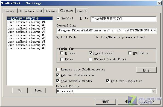Go to the Treemap tab
The width and height of the screenshot is (163, 107).
coord(51,11)
